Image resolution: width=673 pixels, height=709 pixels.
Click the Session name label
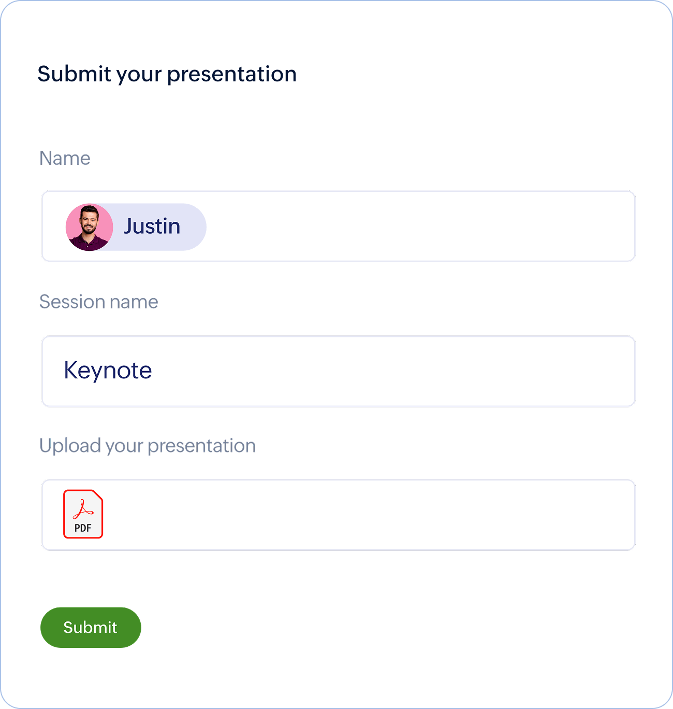99,302
